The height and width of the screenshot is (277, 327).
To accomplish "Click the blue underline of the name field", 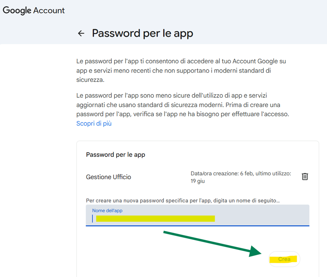I will 197,226.
